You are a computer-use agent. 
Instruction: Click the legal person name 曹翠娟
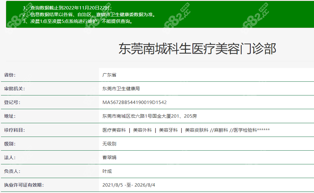[x=109, y=158]
